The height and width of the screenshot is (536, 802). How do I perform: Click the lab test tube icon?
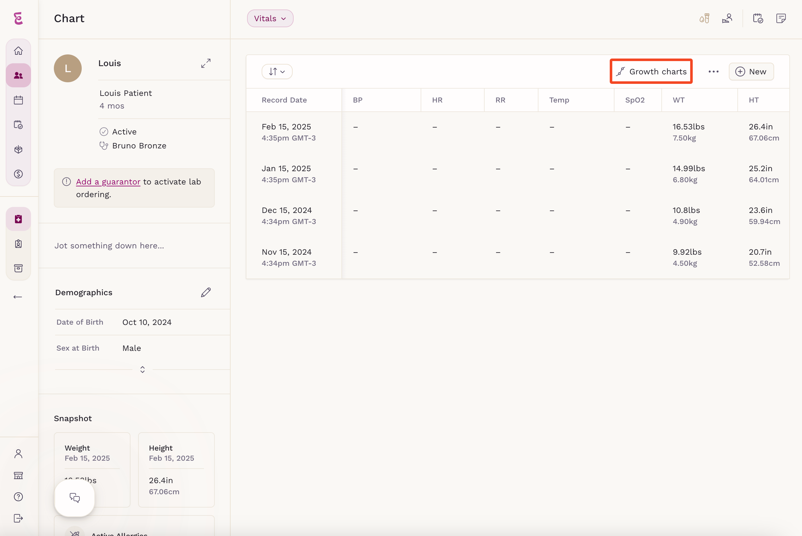click(x=704, y=18)
